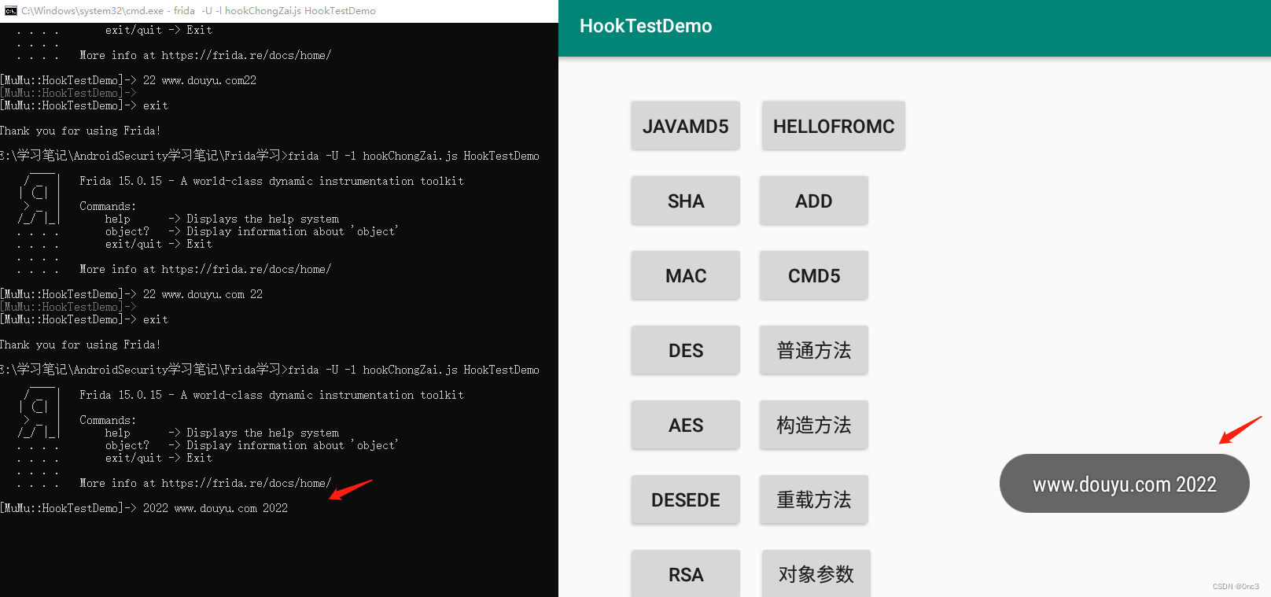Click the cmd.exe title bar text
The height and width of the screenshot is (597, 1271).
[198, 11]
